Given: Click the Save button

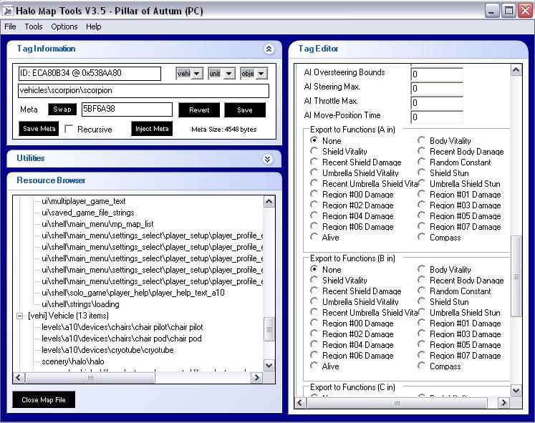Looking at the screenshot, I should (x=245, y=110).
